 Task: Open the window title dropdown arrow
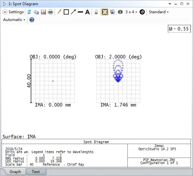pyautogui.click(x=170, y=4)
